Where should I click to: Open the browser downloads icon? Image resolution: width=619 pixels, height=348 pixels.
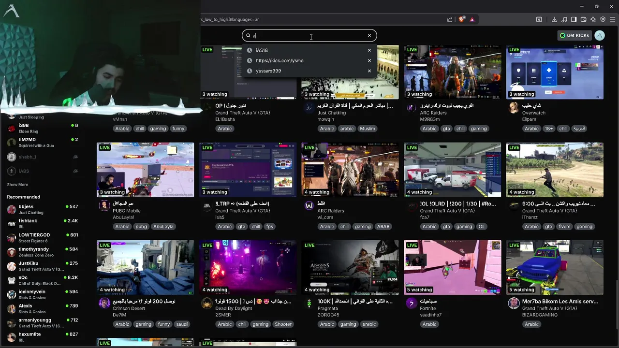coord(554,19)
